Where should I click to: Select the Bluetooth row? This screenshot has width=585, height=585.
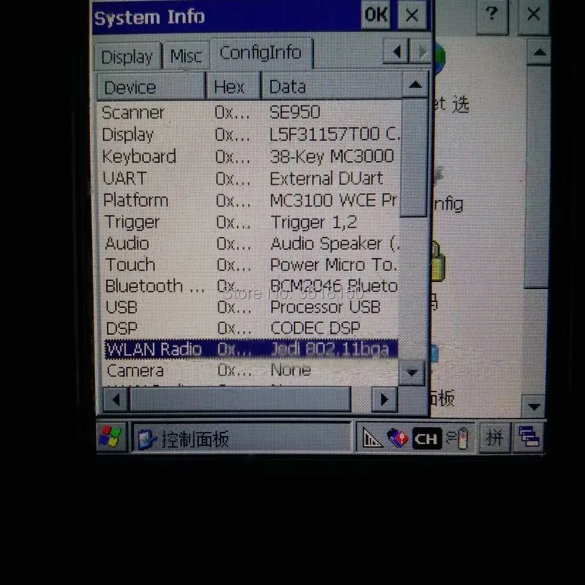click(251, 286)
